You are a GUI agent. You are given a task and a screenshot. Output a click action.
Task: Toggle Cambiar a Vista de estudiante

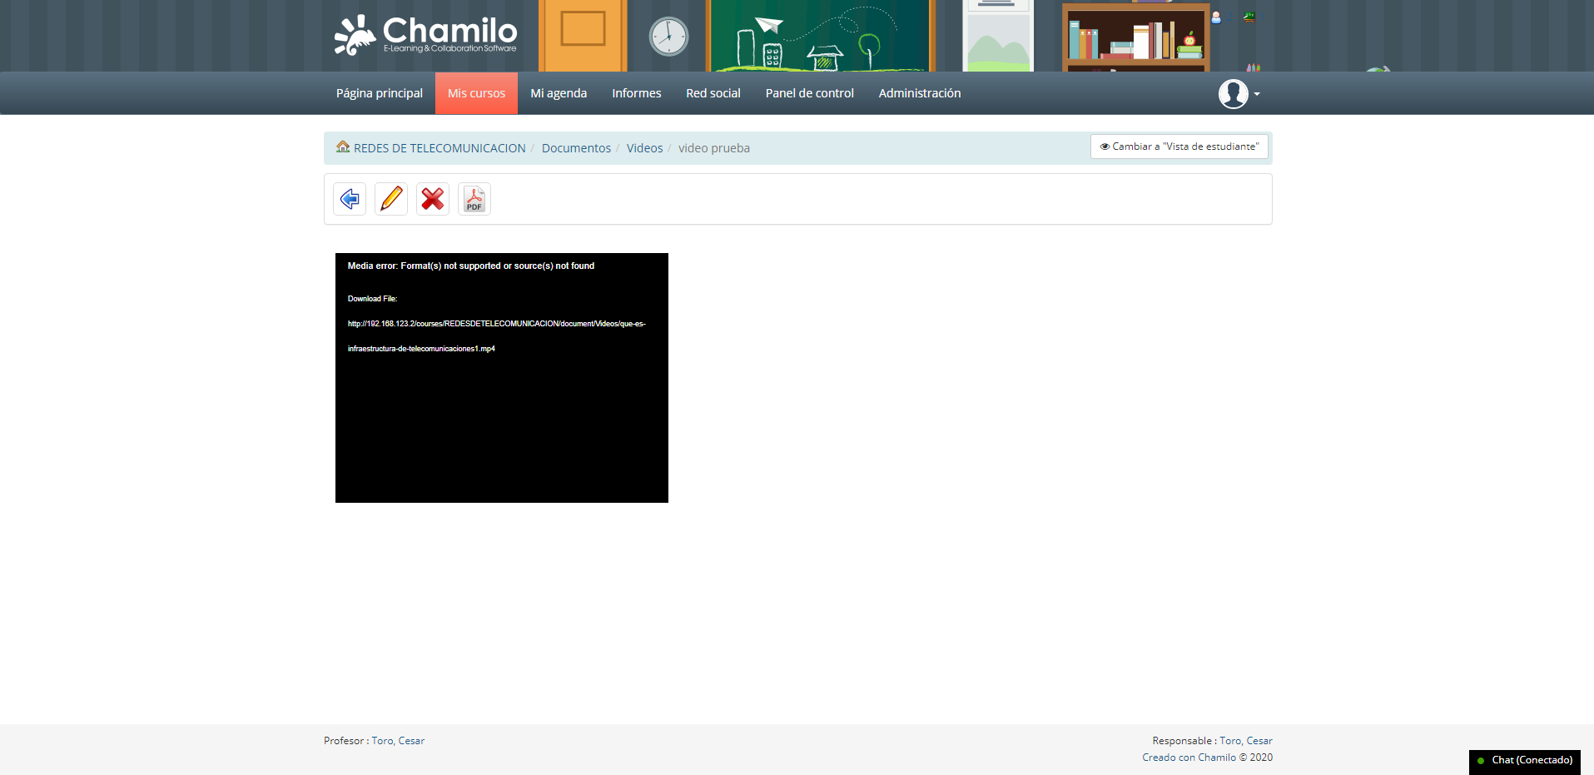pyautogui.click(x=1179, y=146)
